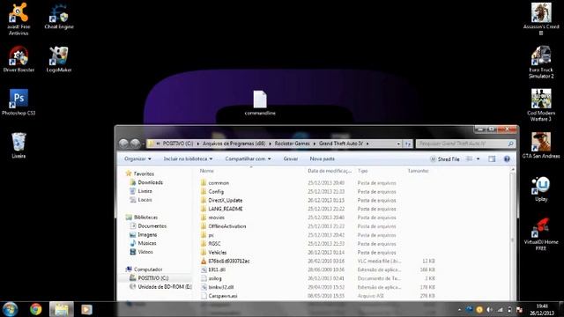Launch LogoMaker desktop icon
564x317 pixels.
tap(59, 59)
